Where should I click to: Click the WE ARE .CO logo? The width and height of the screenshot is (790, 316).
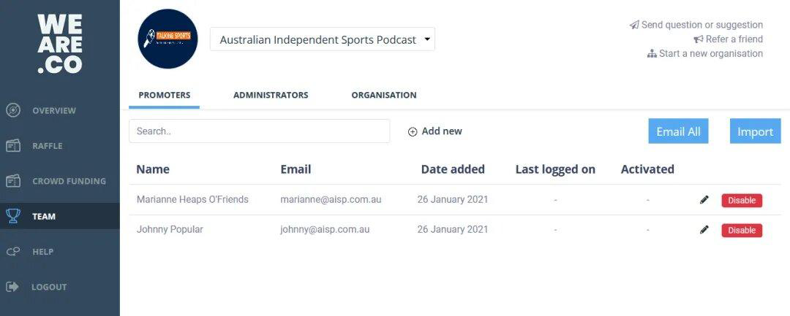pos(60,44)
